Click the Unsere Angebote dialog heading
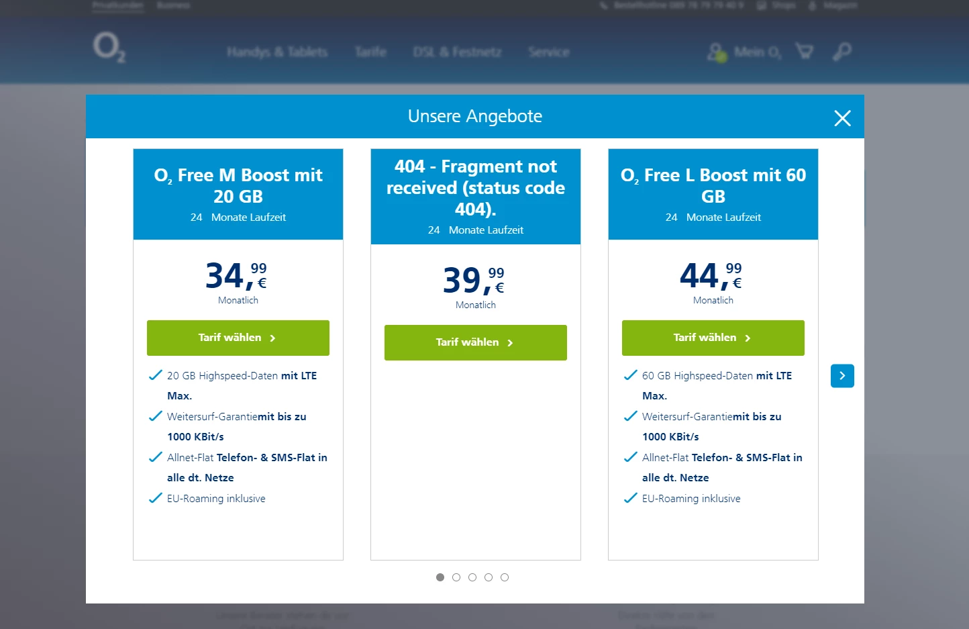This screenshot has width=969, height=629. (475, 116)
